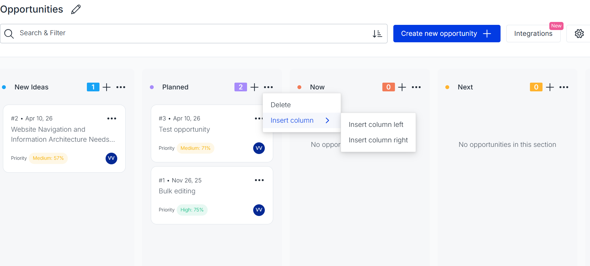The image size is (590, 266).
Task: Open Next column options menu
Action: [564, 87]
